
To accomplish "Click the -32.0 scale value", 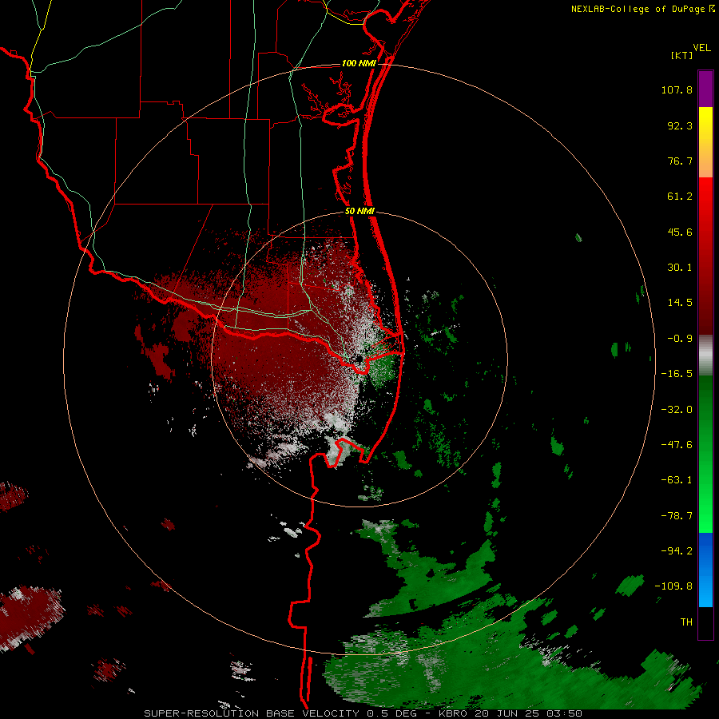I will (677, 410).
